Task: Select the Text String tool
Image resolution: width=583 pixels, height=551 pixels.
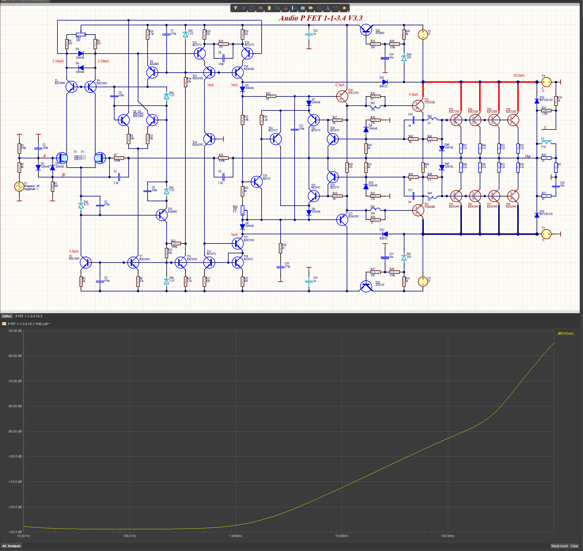Action: coord(328,8)
